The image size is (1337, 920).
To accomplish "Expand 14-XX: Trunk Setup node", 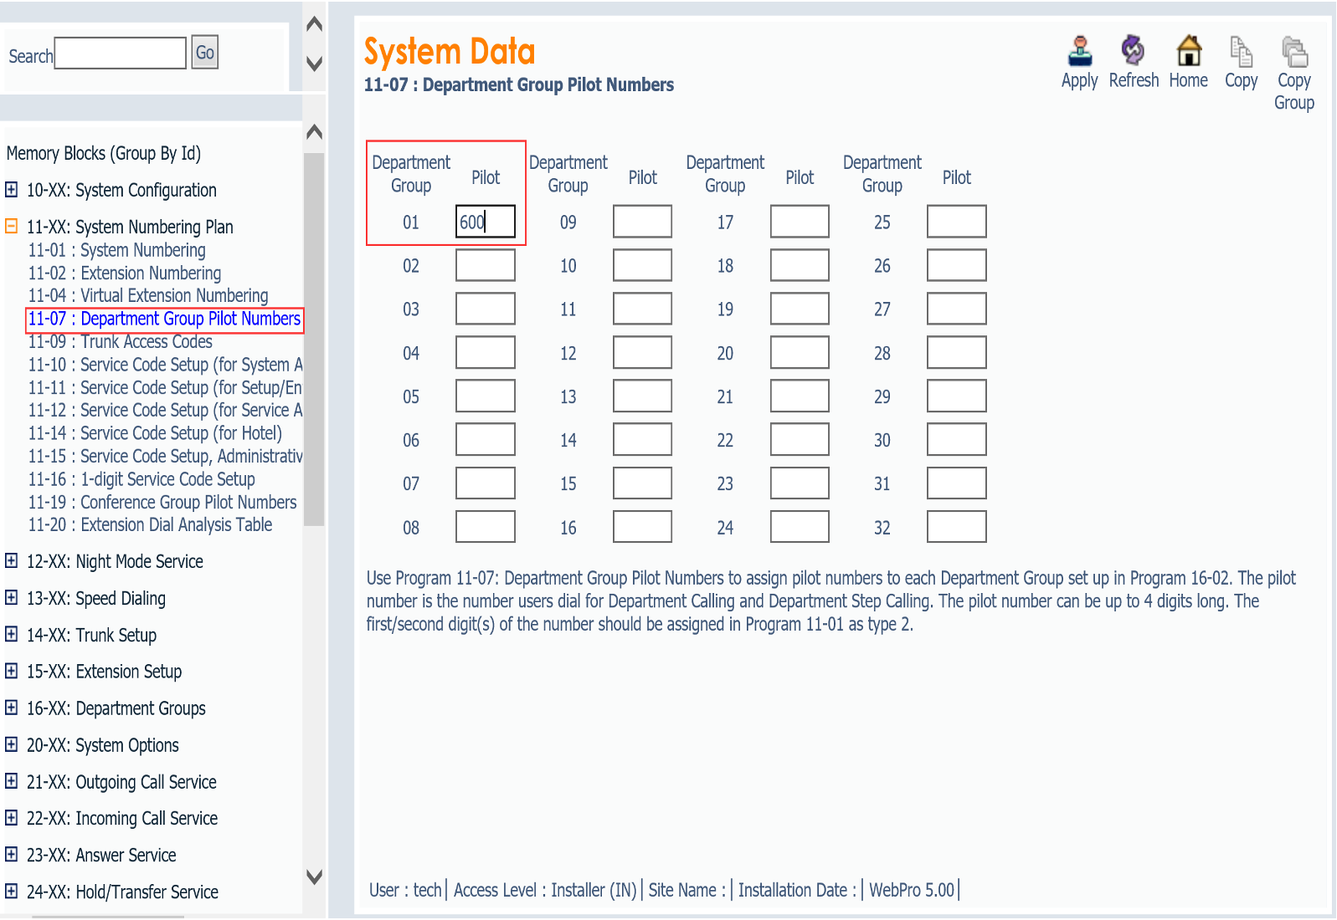I will tap(12, 634).
